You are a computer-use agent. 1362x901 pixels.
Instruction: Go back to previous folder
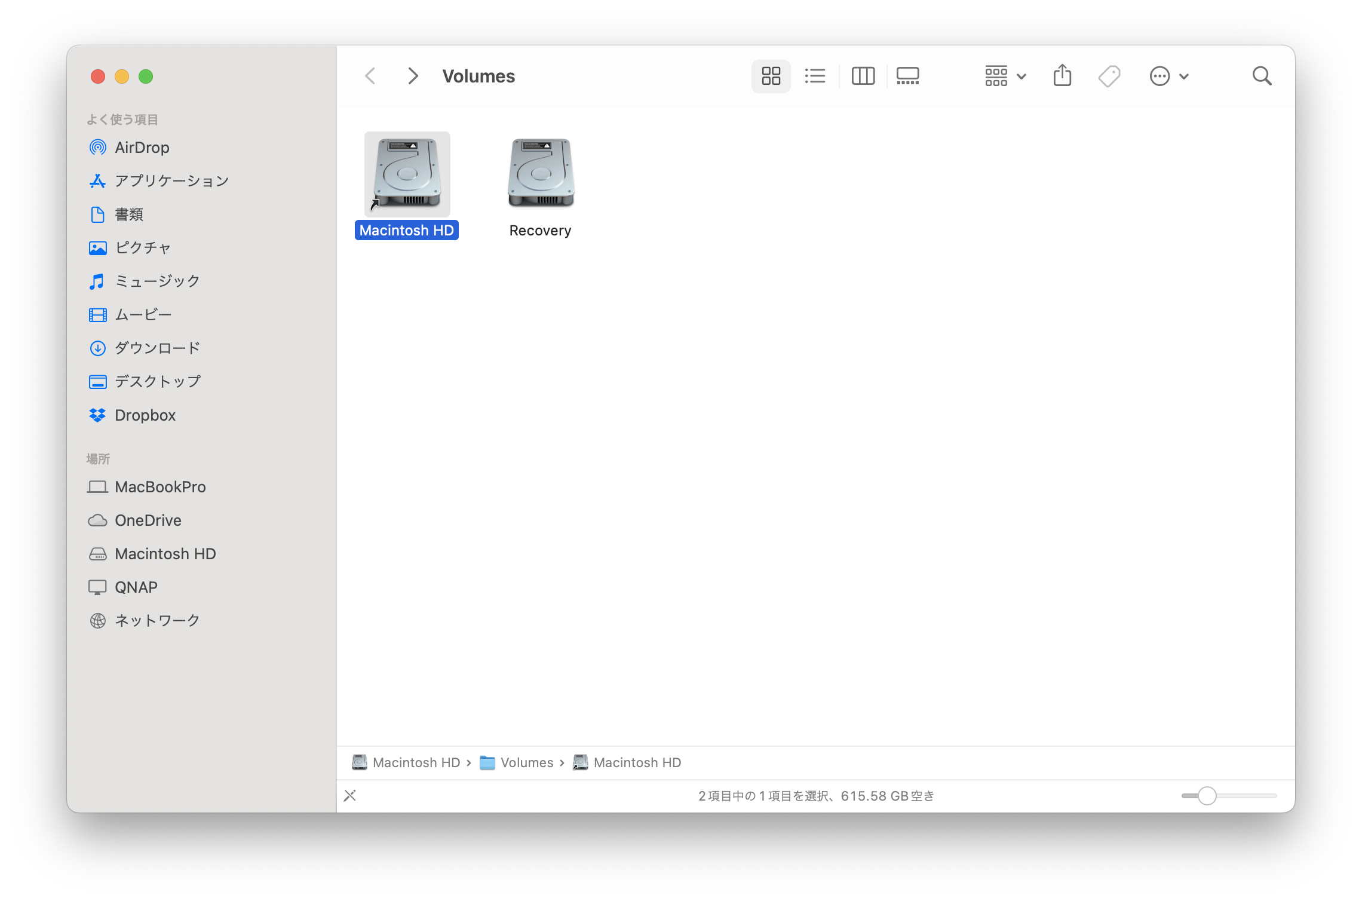(370, 76)
